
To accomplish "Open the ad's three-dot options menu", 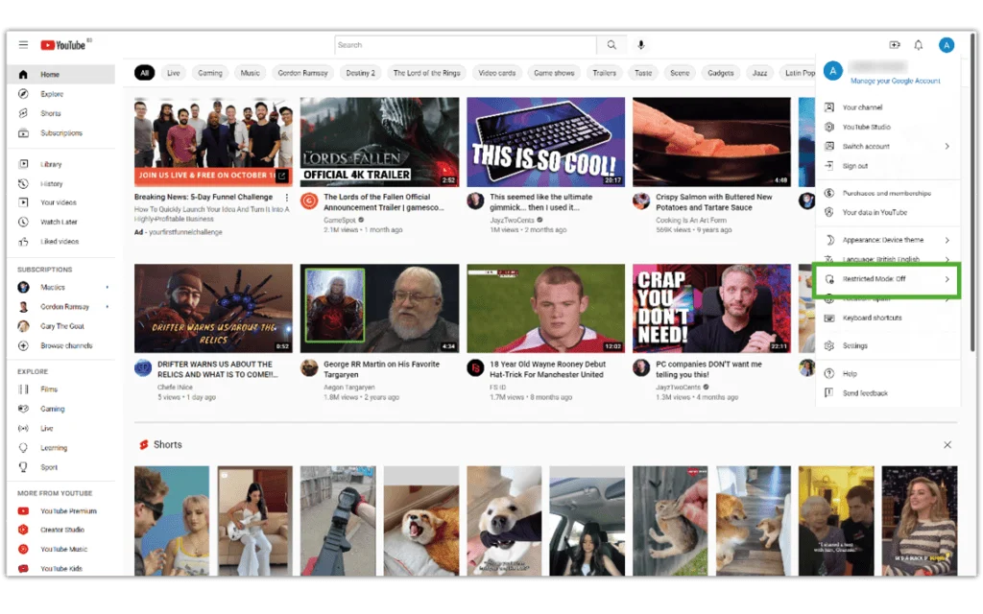I will click(x=286, y=198).
